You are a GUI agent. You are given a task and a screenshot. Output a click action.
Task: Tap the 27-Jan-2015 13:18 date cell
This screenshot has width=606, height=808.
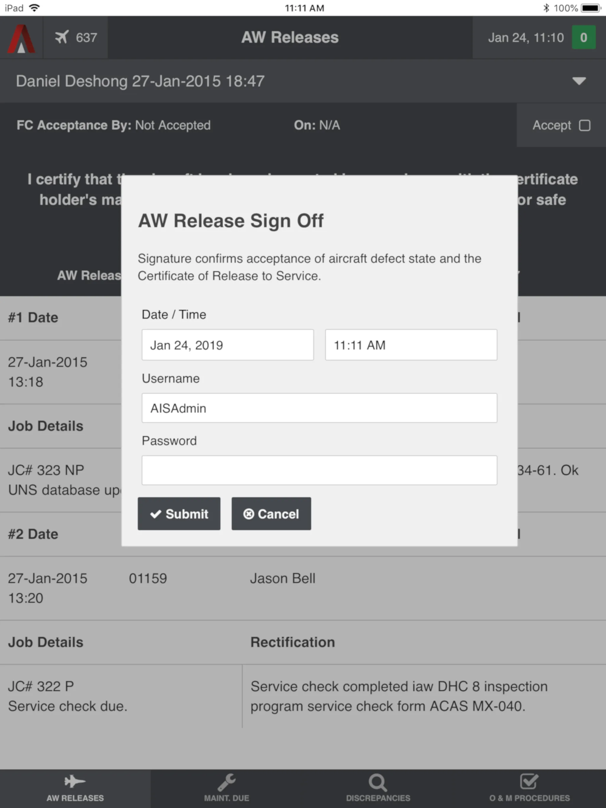coord(48,372)
